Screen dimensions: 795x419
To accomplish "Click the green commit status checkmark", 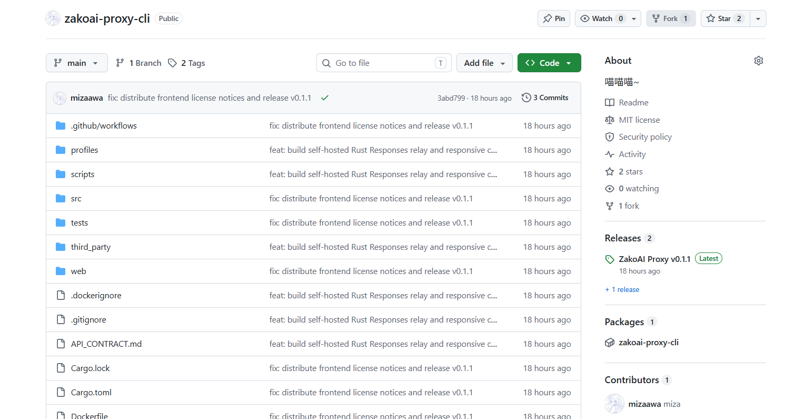I will (x=325, y=98).
